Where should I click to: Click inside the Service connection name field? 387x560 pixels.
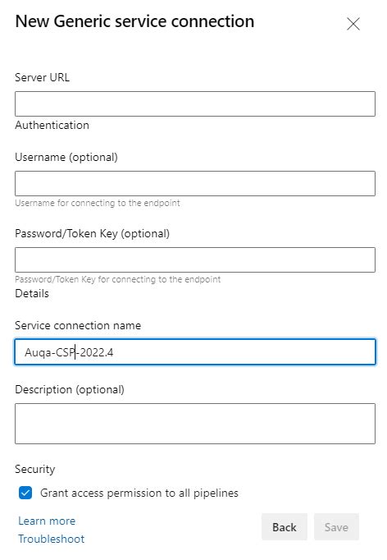click(x=195, y=351)
